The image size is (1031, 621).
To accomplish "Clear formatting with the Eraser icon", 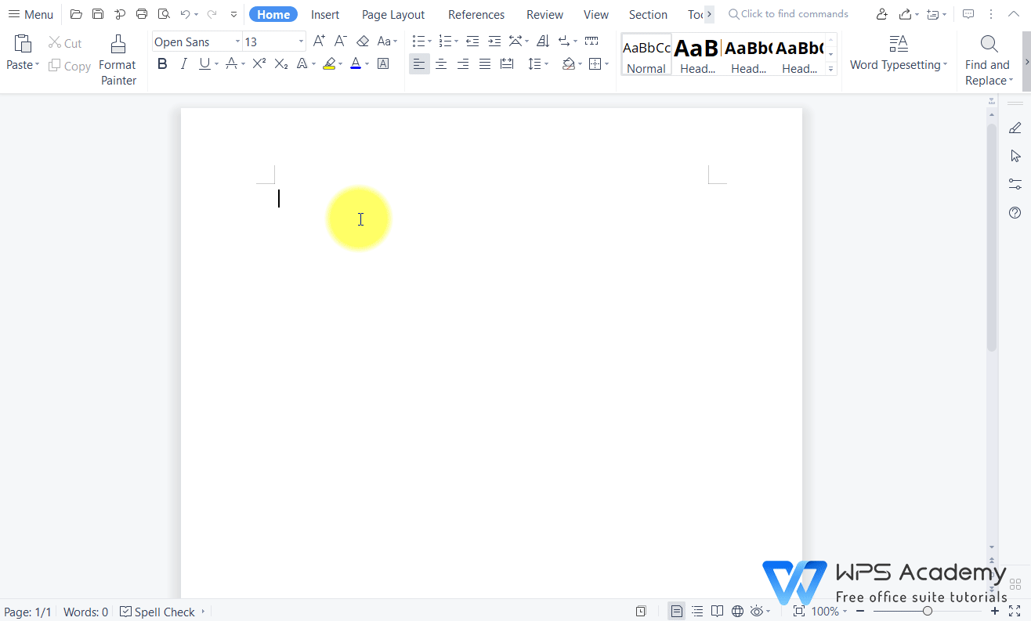I will [363, 40].
